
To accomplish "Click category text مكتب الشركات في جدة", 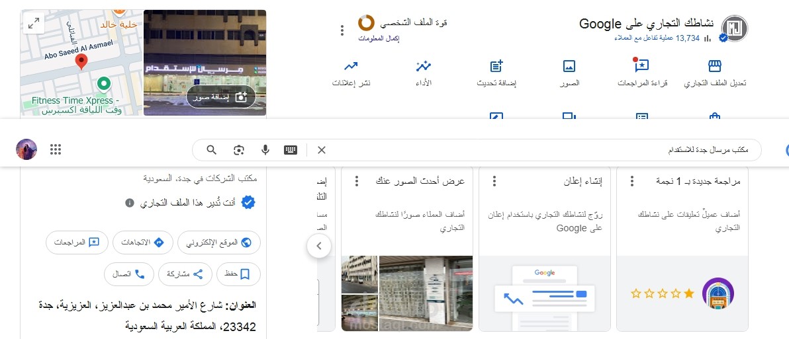I will click(201, 178).
